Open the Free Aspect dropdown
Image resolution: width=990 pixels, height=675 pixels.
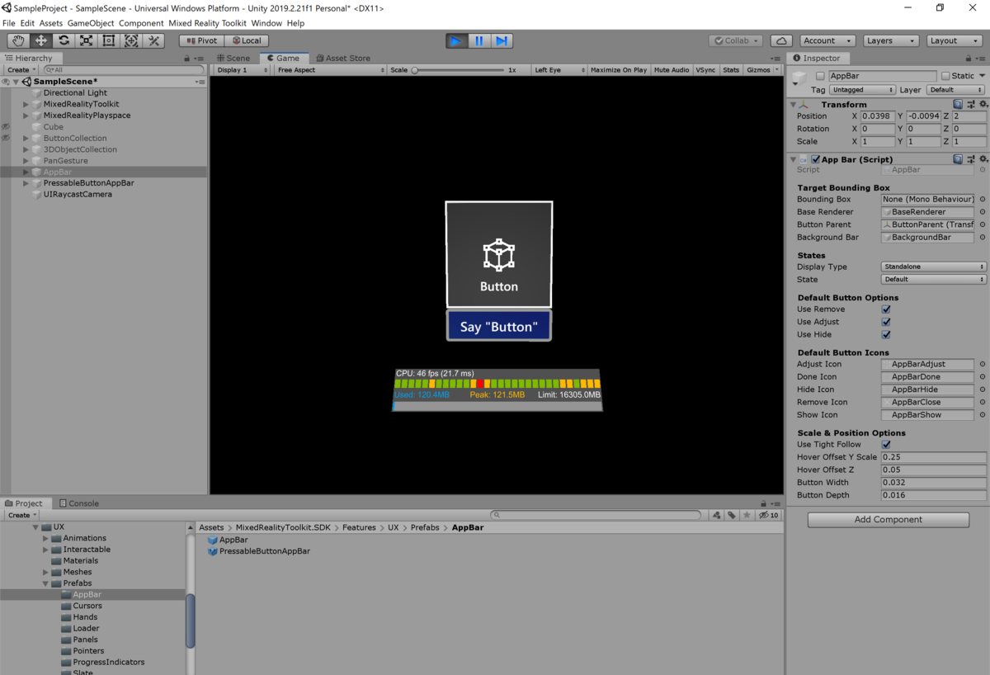[330, 70]
